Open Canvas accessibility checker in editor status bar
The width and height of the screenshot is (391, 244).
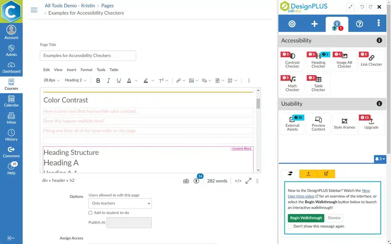tap(197, 181)
